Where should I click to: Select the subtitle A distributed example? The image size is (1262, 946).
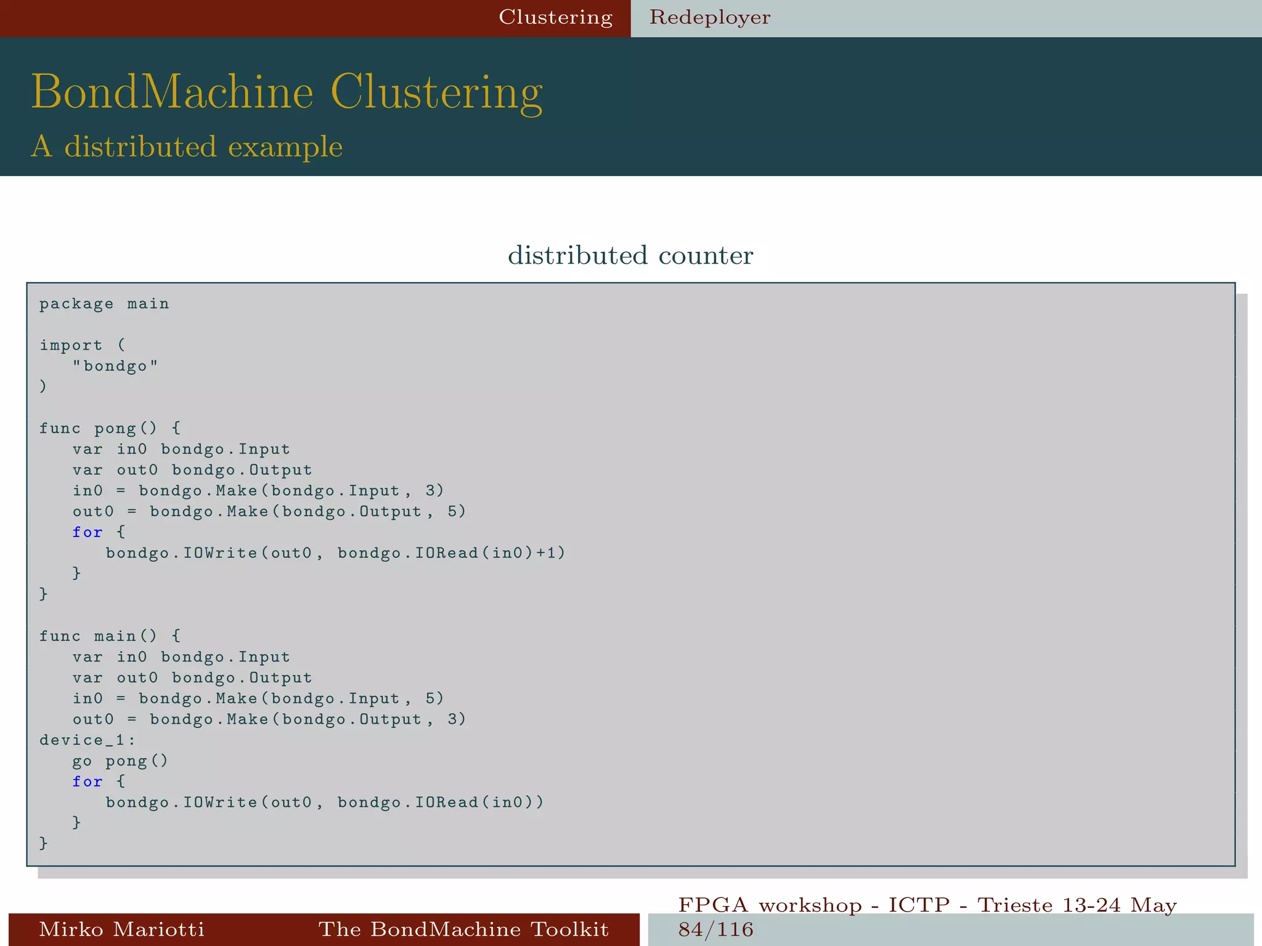click(x=187, y=147)
